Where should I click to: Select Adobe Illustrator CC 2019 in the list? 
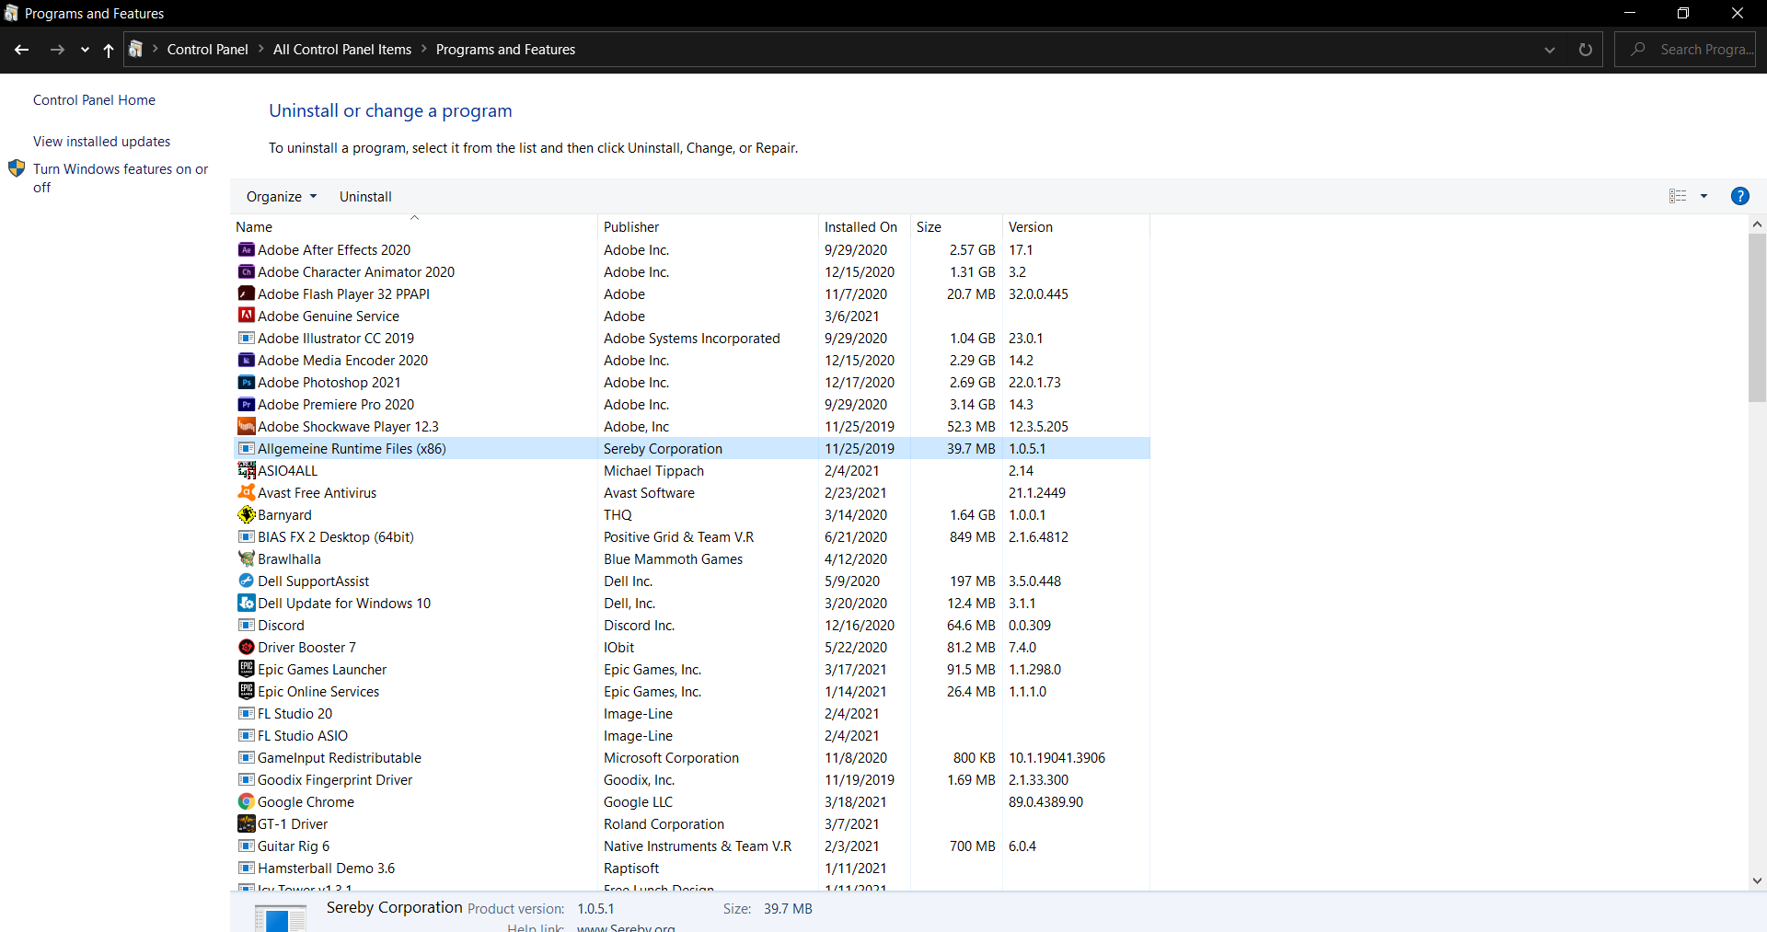point(690,338)
